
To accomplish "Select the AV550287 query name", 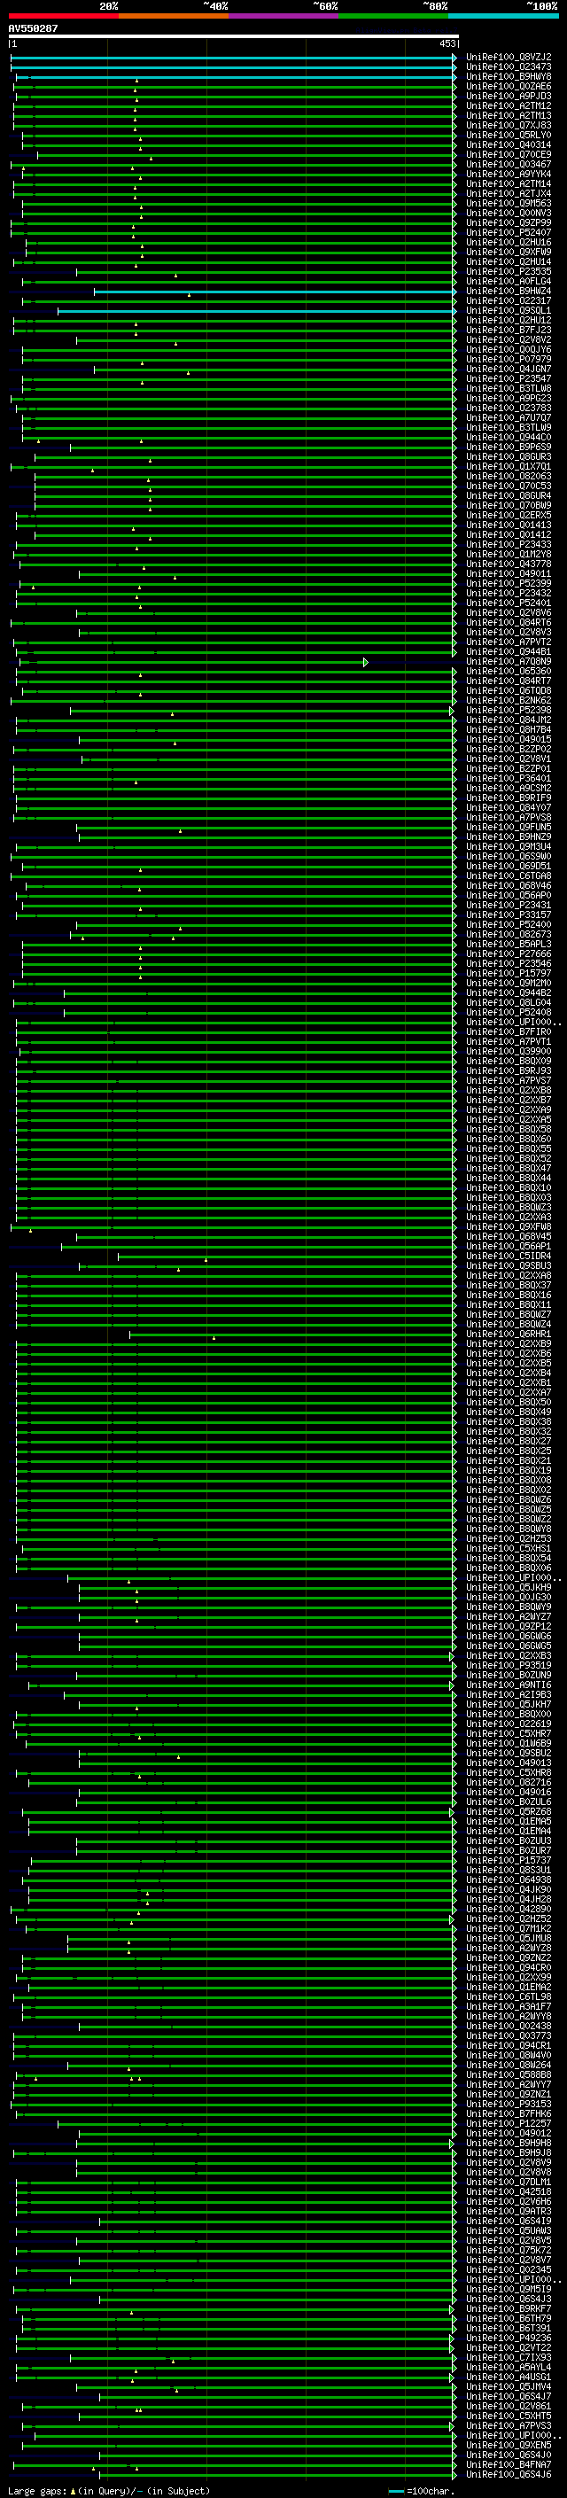I will coord(33,29).
